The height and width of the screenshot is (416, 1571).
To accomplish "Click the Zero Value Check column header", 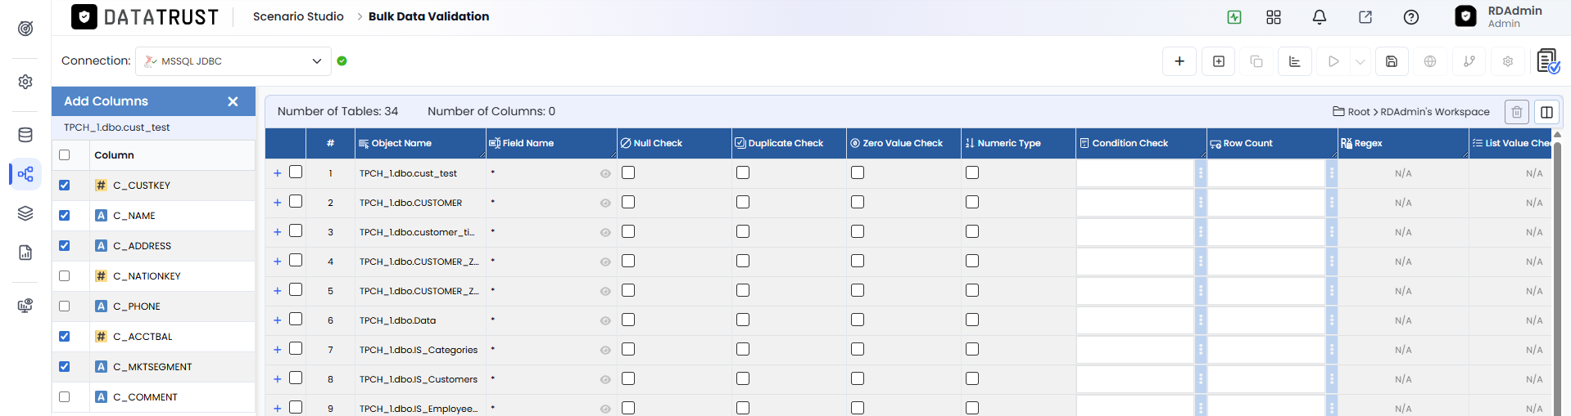I will pyautogui.click(x=903, y=143).
